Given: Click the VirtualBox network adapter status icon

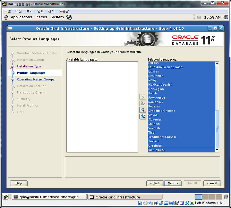Looking at the screenshot, I should point(156,203).
